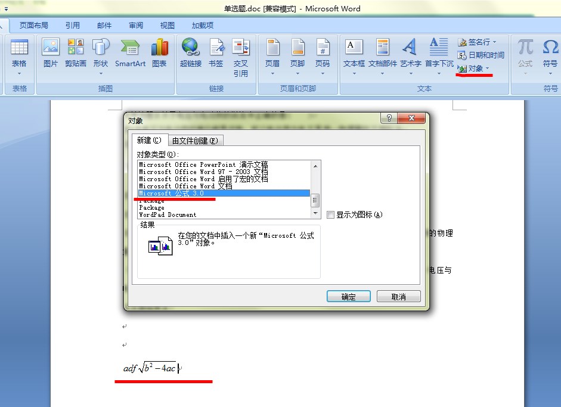The image size is (561, 407).
Task: Insert a picture with the 图片 icon
Action: (x=51, y=47)
